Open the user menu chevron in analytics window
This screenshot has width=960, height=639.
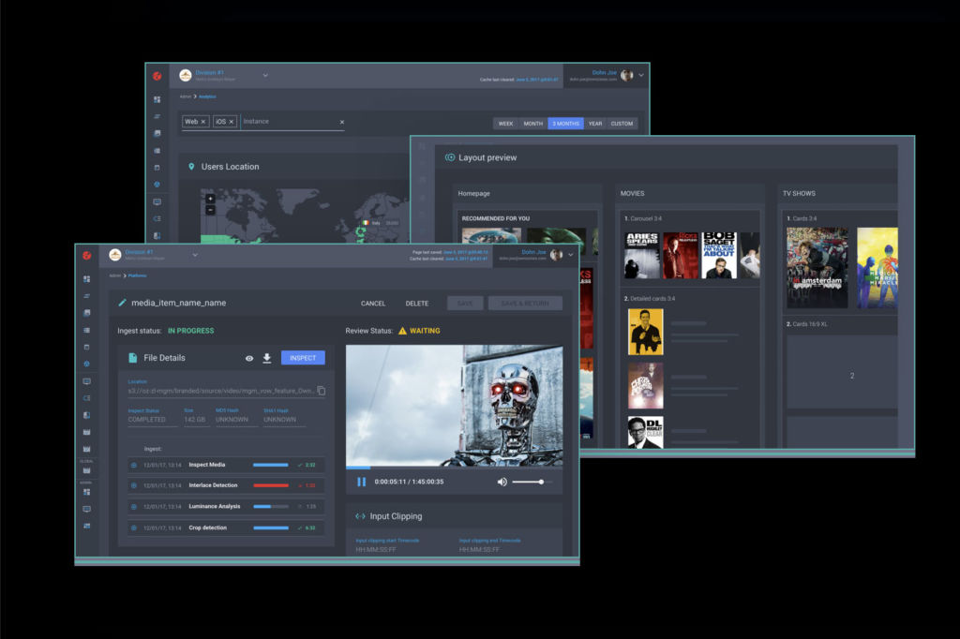641,75
